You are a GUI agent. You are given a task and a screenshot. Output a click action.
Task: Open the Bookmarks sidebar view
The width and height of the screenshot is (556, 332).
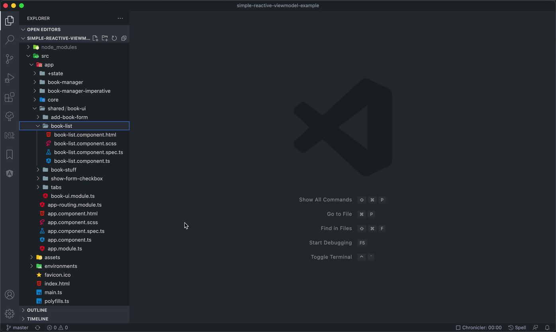coord(9,154)
